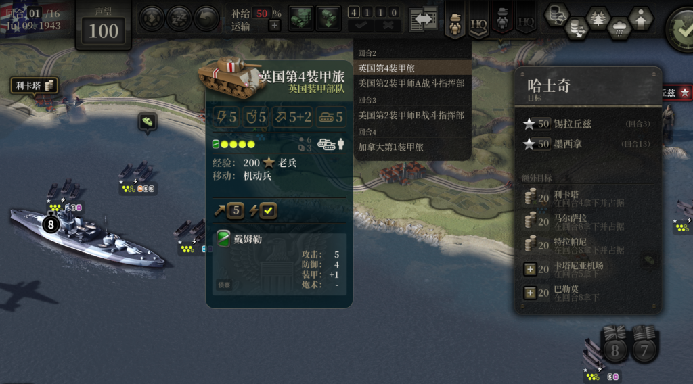Click the plus button next to 运输

[x=275, y=26]
